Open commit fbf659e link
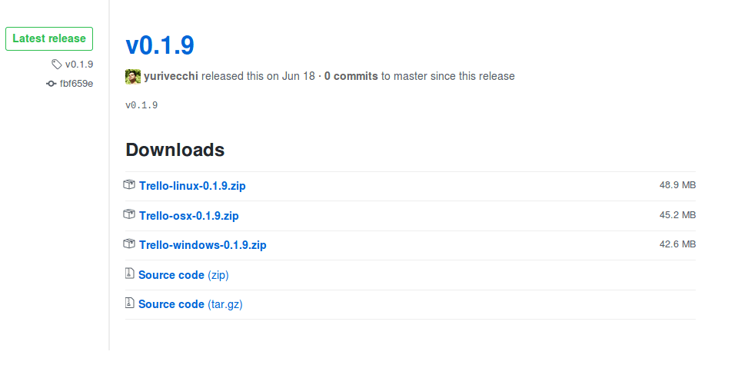The width and height of the screenshot is (748, 378). tap(76, 83)
